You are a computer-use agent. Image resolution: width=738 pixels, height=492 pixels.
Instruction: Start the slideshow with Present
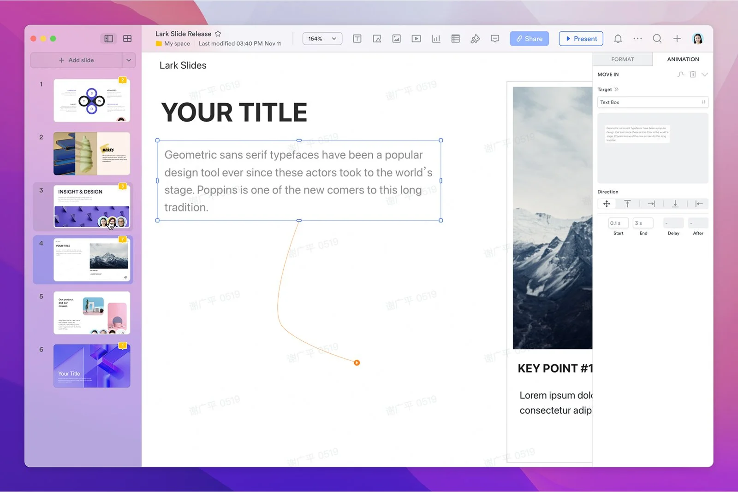581,39
